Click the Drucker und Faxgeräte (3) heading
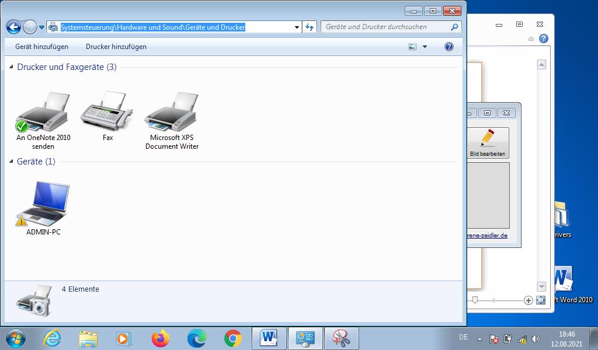The height and width of the screenshot is (350, 598). (67, 67)
